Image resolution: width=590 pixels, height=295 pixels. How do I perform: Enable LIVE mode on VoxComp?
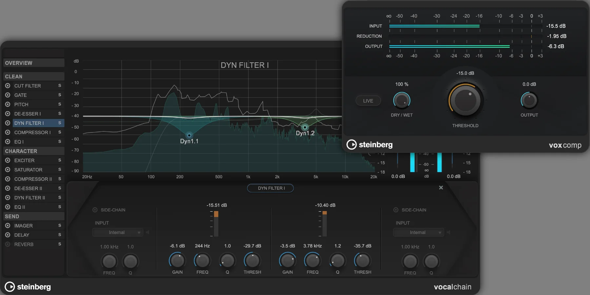coord(368,101)
